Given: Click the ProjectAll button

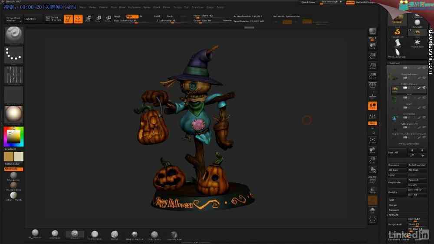Looking at the screenshot, I should click(x=398, y=224).
